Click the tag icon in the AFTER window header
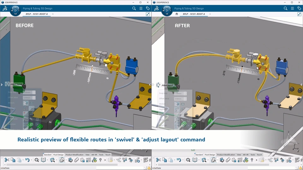The image size is (303, 170). tap(299, 8)
